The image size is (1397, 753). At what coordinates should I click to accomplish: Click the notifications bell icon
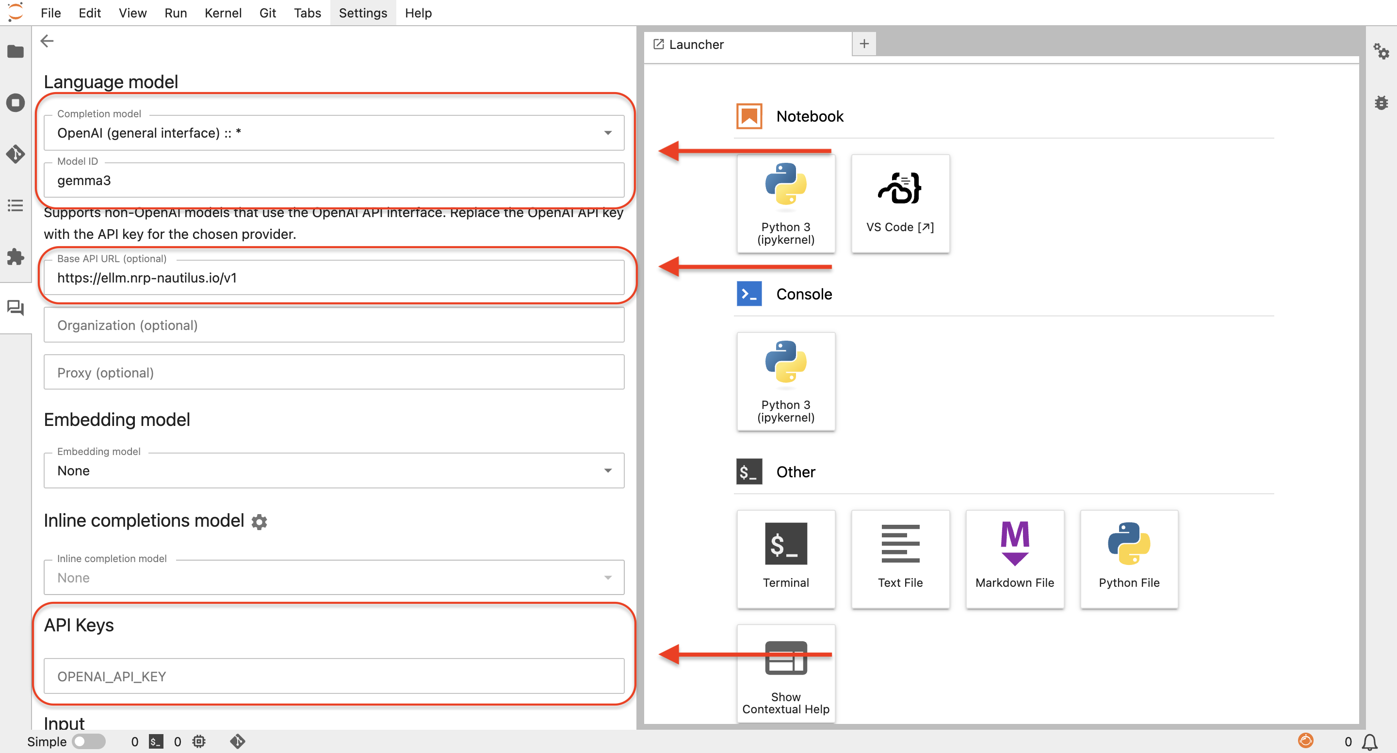tap(1369, 742)
